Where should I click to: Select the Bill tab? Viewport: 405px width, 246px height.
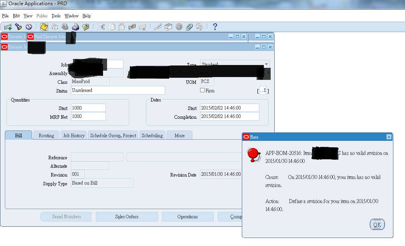(x=18, y=135)
